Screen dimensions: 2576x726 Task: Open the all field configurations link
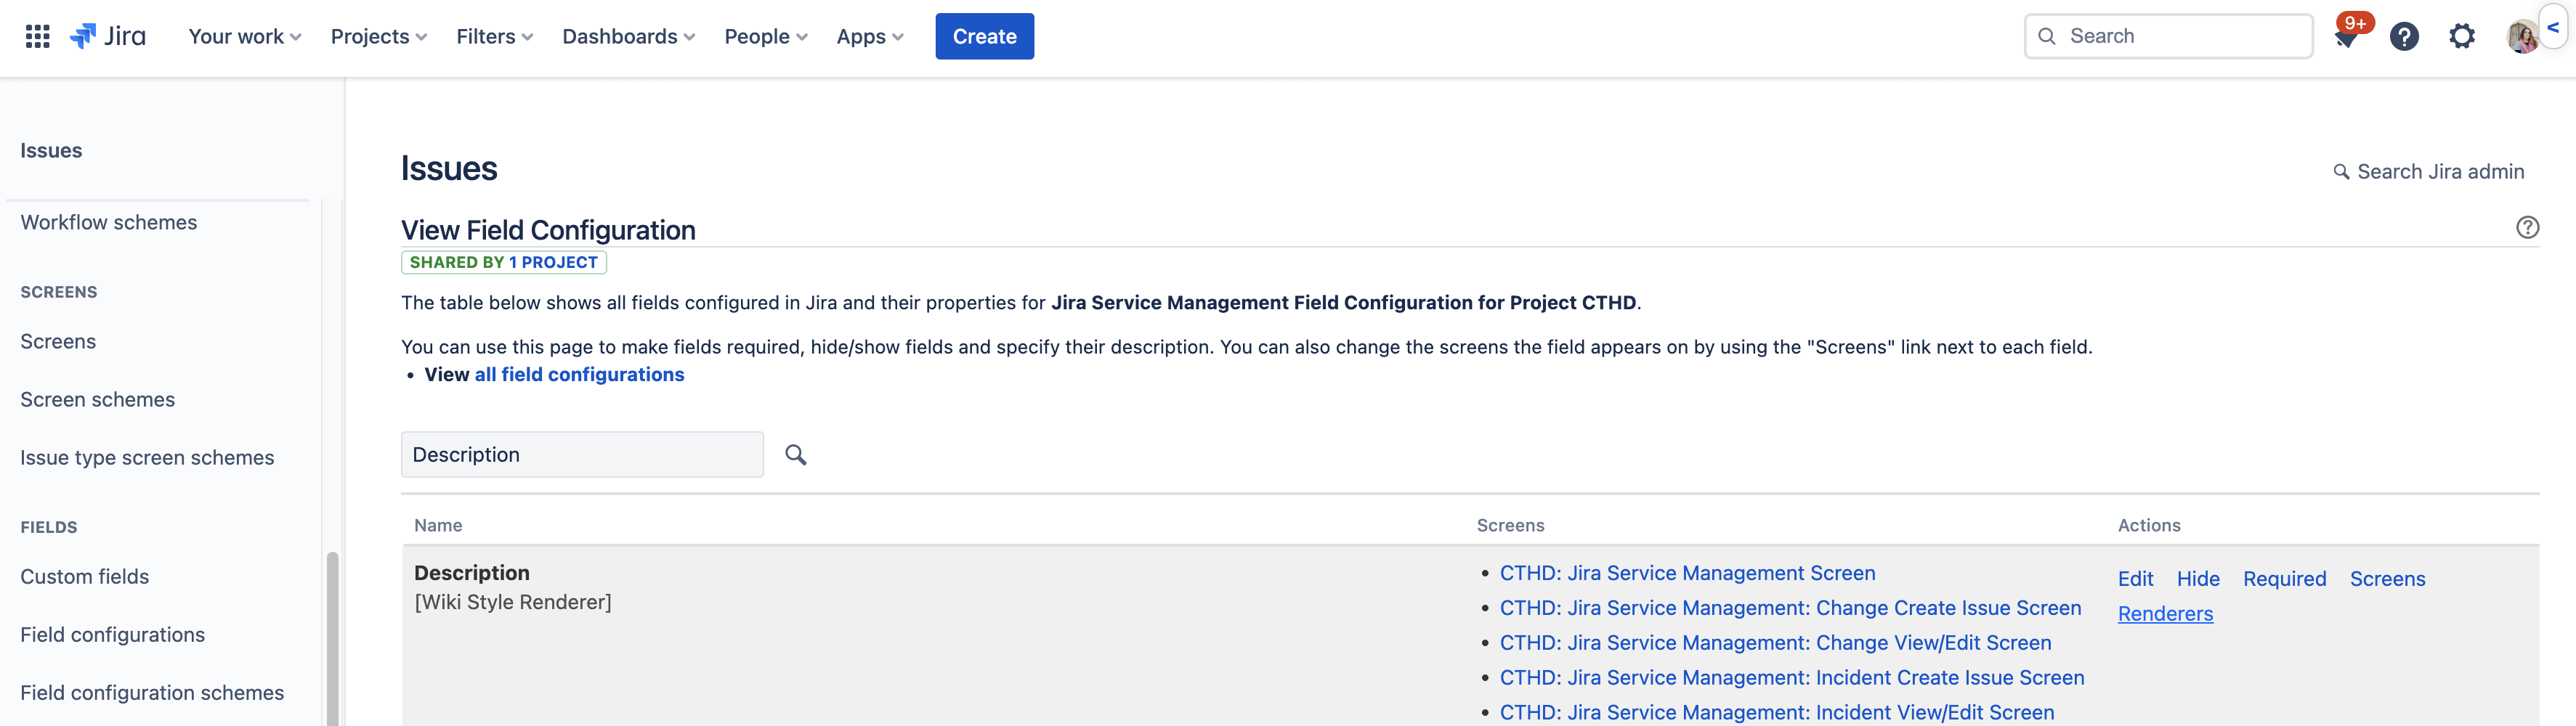(579, 375)
